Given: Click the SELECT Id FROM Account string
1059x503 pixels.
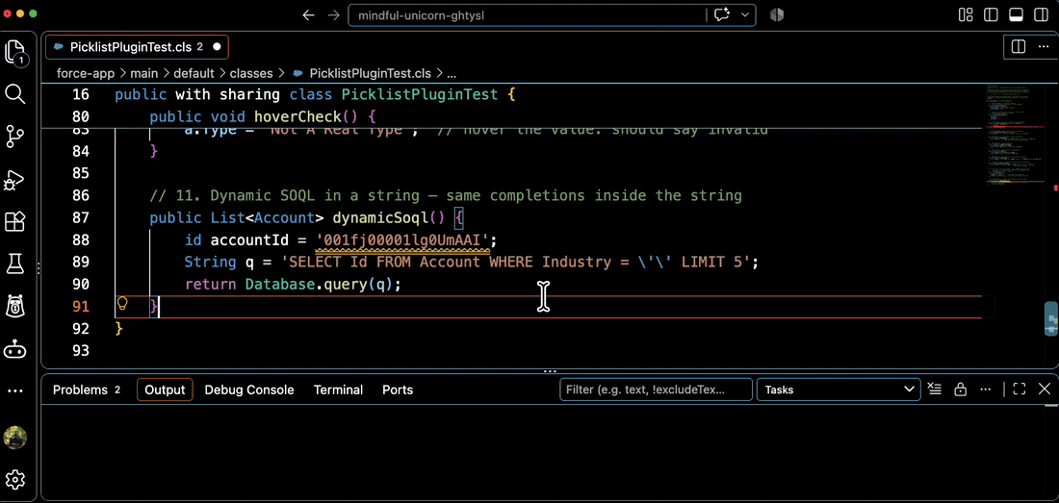Looking at the screenshot, I should (515, 262).
